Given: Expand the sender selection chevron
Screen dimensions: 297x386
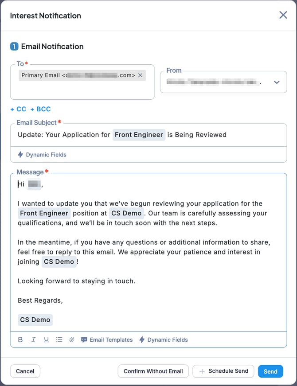Looking at the screenshot, I should (277, 82).
